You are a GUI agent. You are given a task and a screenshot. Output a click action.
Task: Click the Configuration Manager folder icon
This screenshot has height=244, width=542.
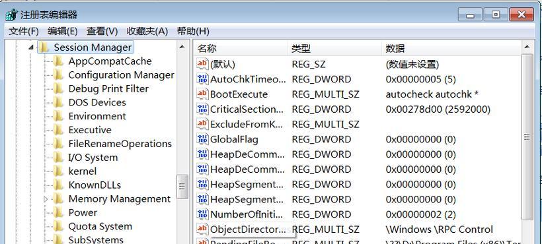[58, 75]
